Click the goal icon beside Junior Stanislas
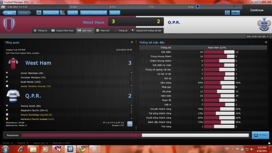Image resolution: width=272 pixels, height=153 pixels. click(7, 73)
